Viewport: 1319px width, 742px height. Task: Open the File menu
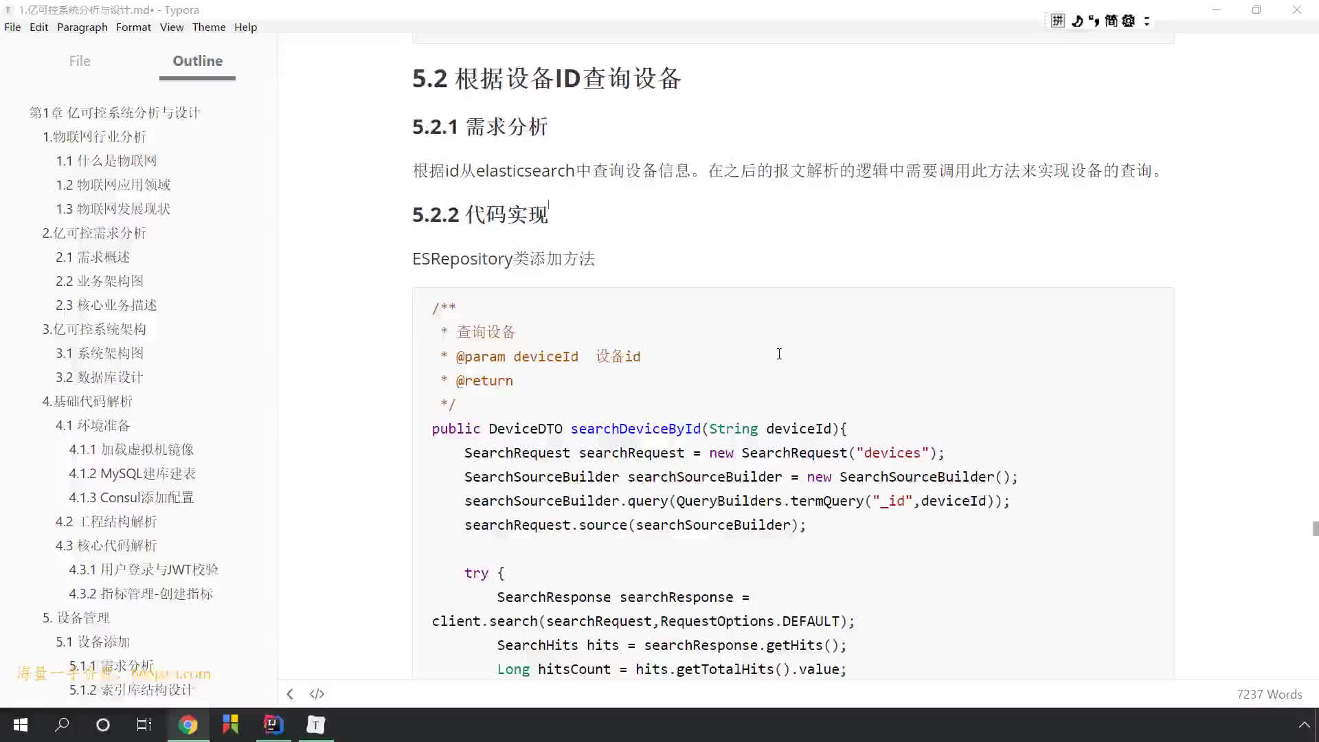12,27
